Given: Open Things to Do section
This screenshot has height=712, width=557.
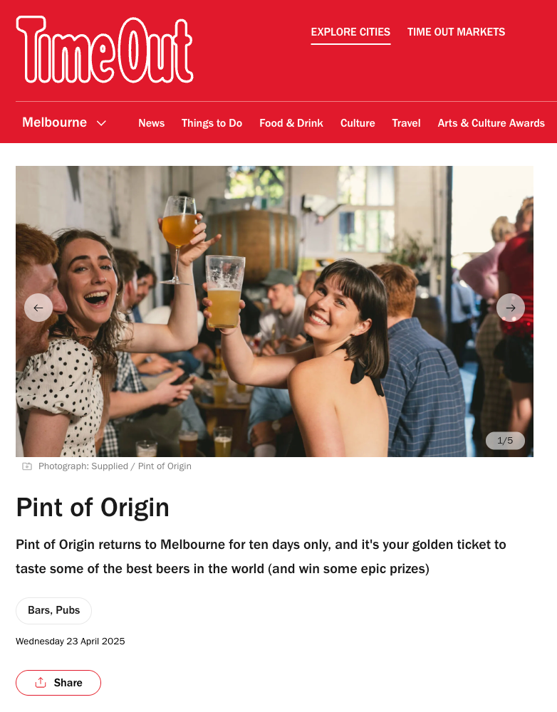Looking at the screenshot, I should (x=212, y=123).
